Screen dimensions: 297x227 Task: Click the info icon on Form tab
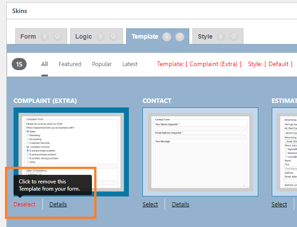coord(58,36)
